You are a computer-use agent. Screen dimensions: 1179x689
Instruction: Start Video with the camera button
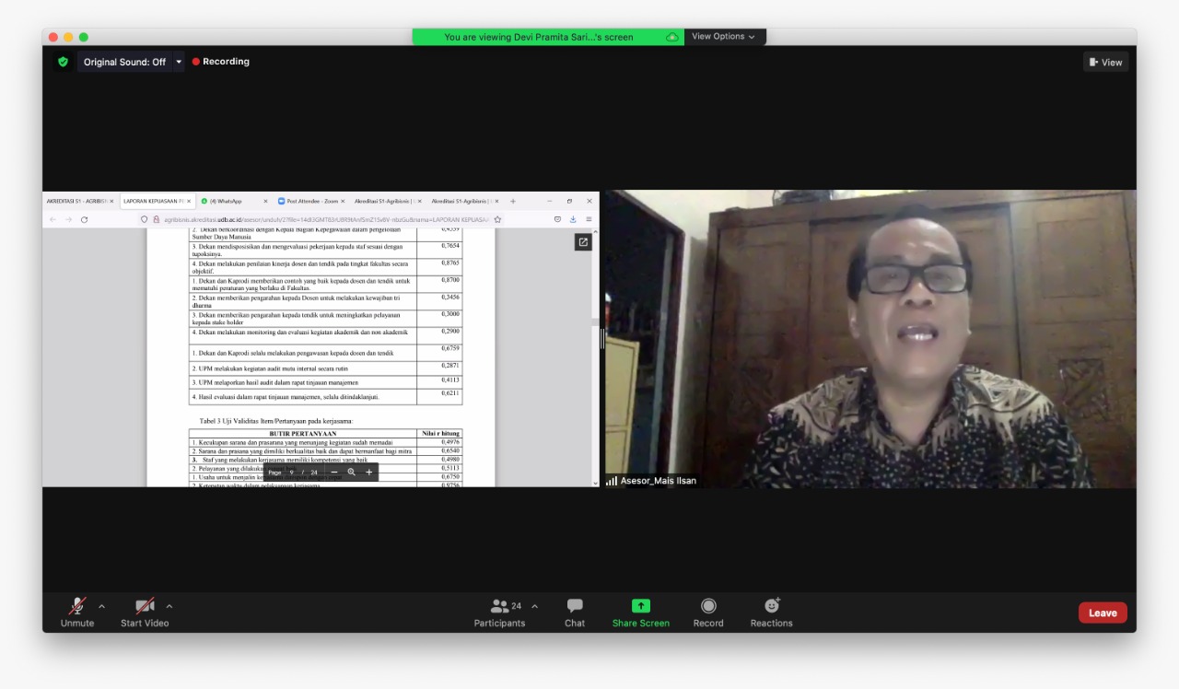[x=145, y=612]
